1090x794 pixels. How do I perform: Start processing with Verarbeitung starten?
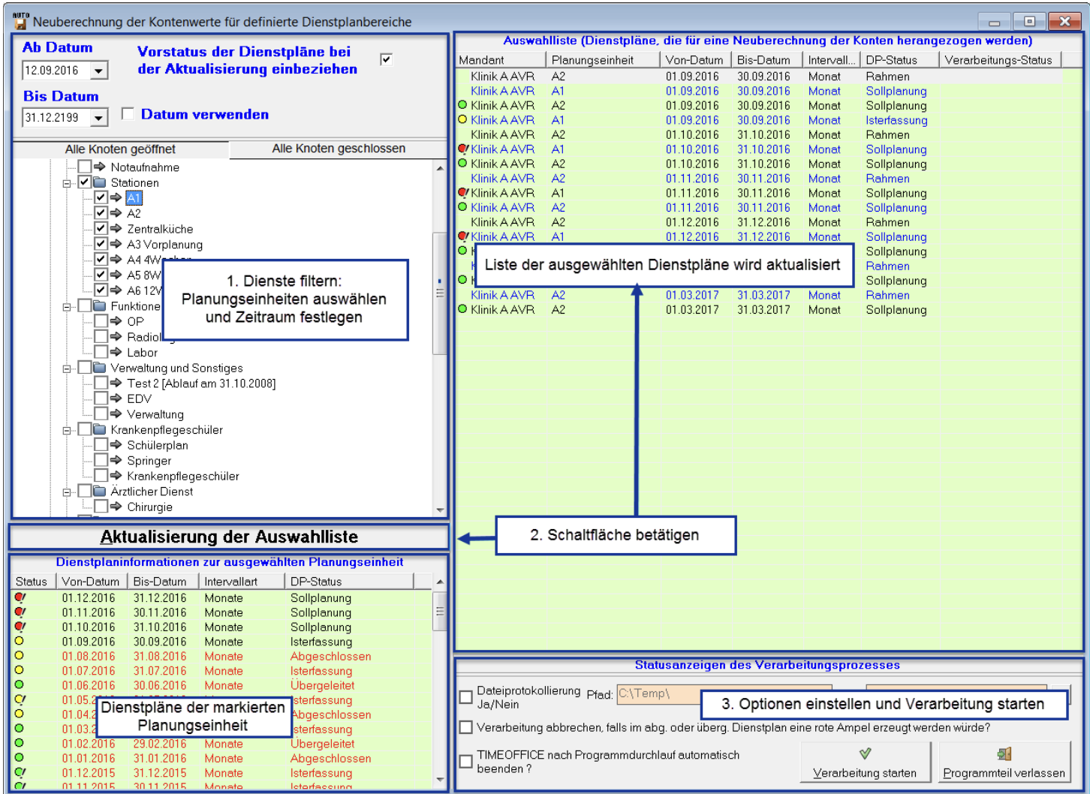865,762
